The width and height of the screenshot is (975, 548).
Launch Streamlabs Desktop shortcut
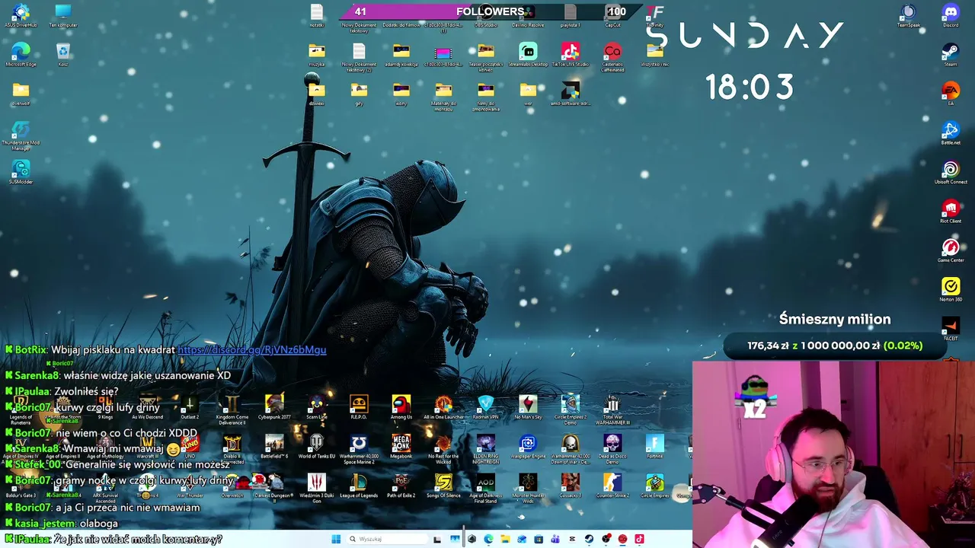(528, 54)
